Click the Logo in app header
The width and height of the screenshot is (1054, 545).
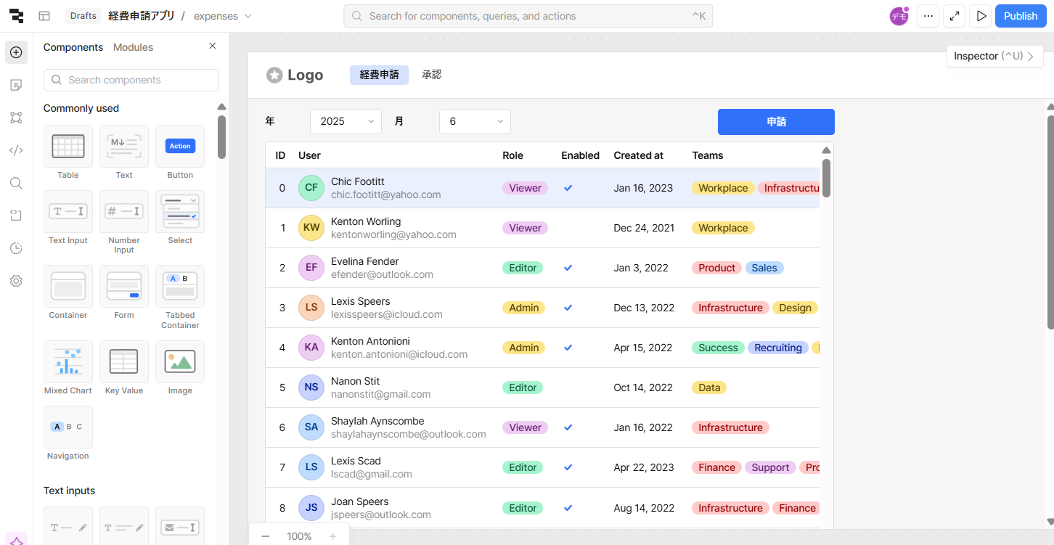point(295,75)
